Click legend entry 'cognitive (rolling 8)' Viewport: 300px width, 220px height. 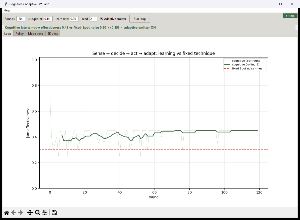coord(246,65)
